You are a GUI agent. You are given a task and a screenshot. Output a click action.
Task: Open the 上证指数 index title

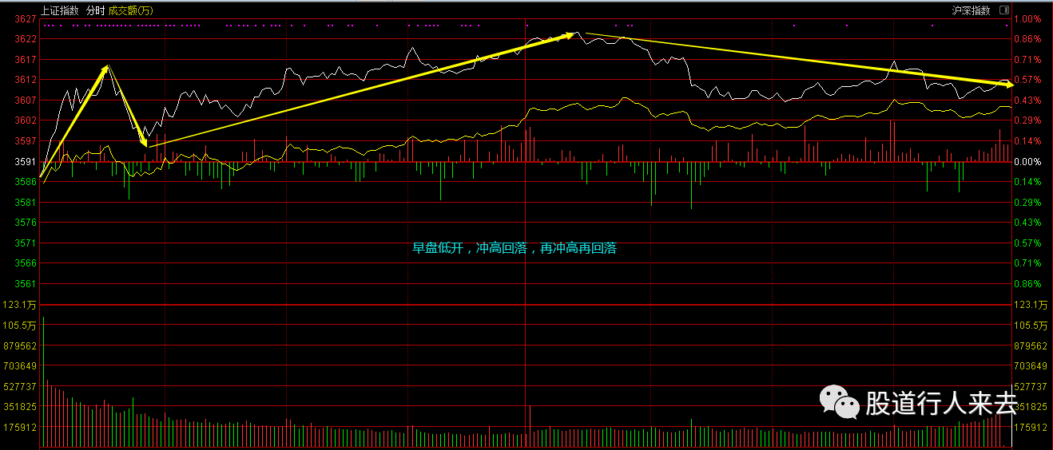point(61,10)
